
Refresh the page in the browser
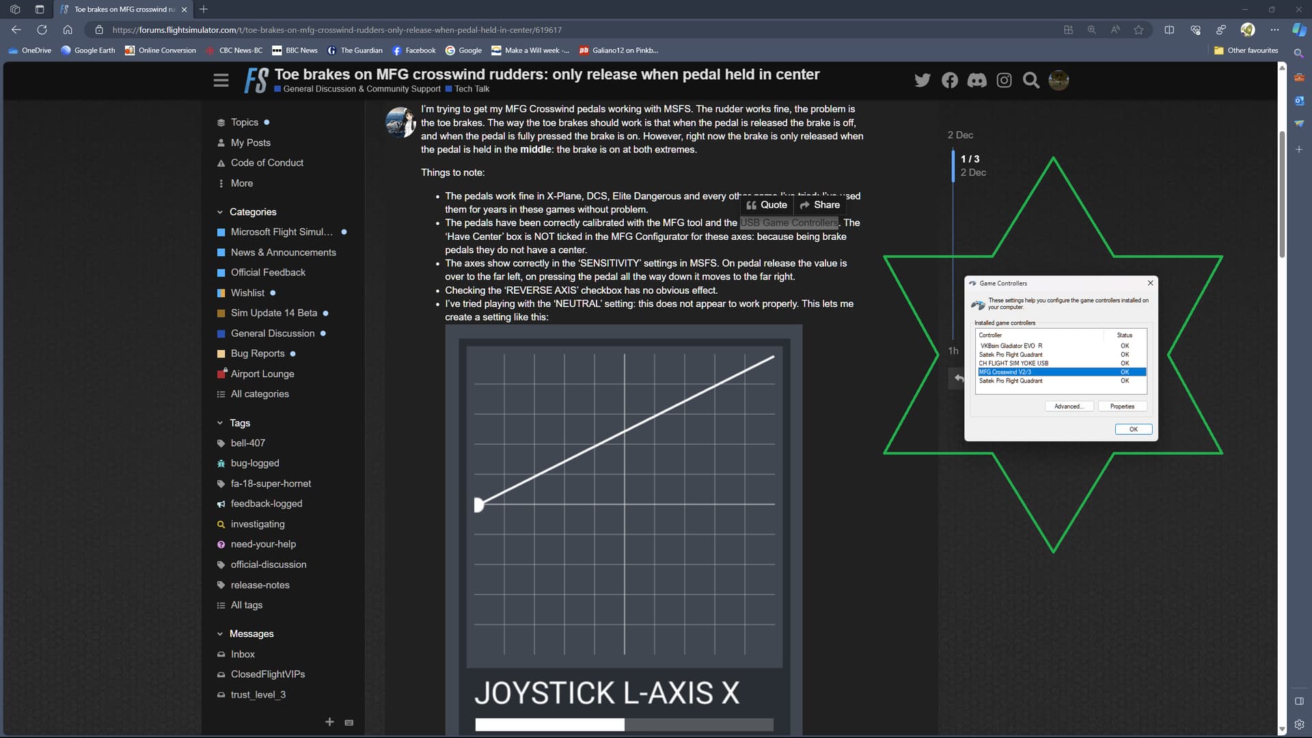coord(42,29)
